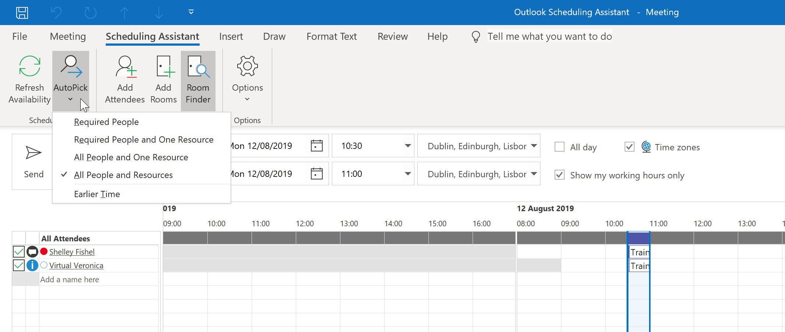Open Virtual Veronica contact link
Screen dimensions: 785x332
click(76, 266)
